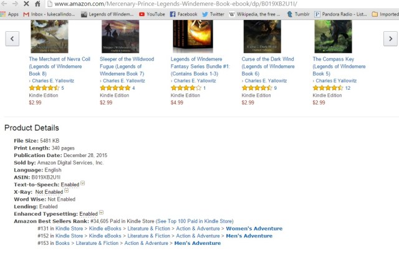Open the Gmail Inbox bookmark

[49, 14]
